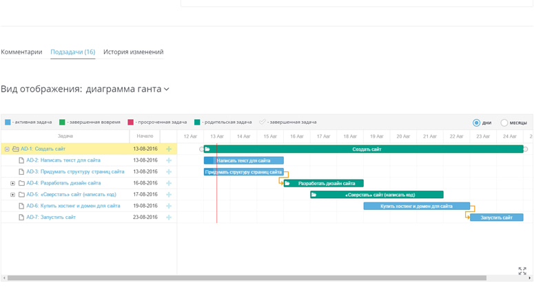The width and height of the screenshot is (534, 296).
Task: Click the file icon of AD-3 row
Action: (x=21, y=172)
